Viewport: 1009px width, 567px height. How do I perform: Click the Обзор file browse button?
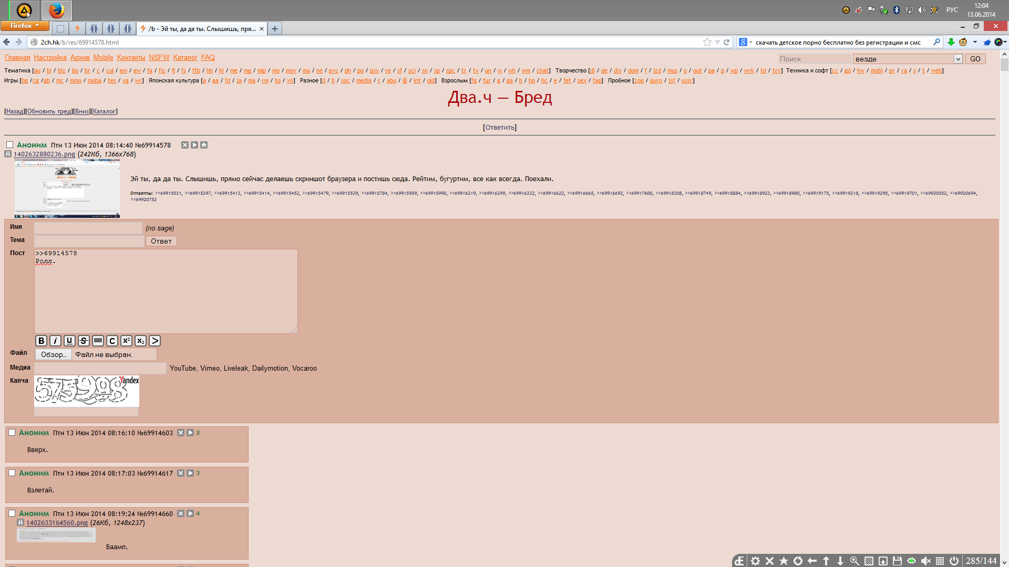pos(54,354)
